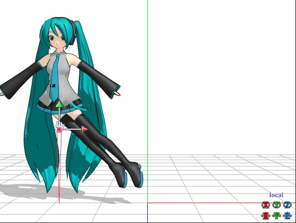This screenshot has width=296, height=223.
Task: Click the rotate Y axis icon
Action: point(277,204)
